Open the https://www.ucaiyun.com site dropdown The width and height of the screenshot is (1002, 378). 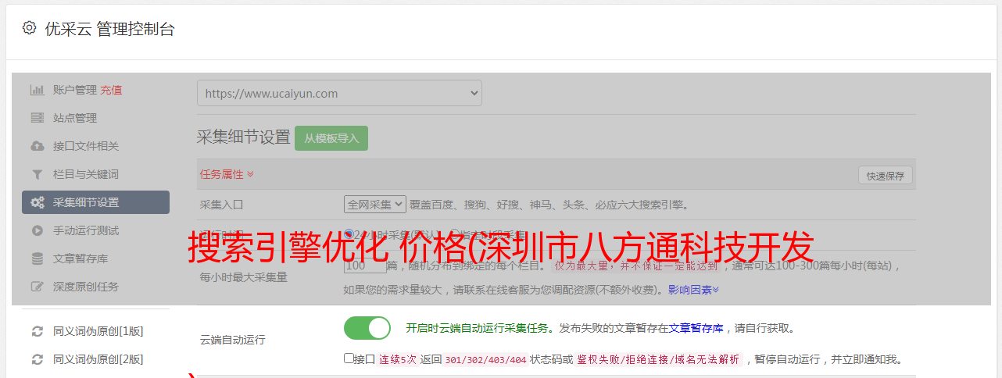point(339,93)
